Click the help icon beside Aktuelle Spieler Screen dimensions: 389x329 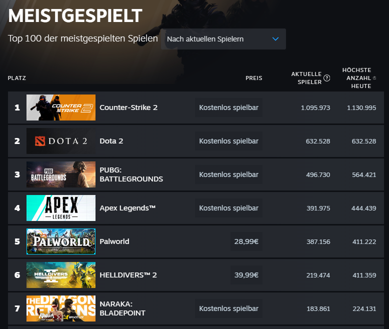pos(326,78)
